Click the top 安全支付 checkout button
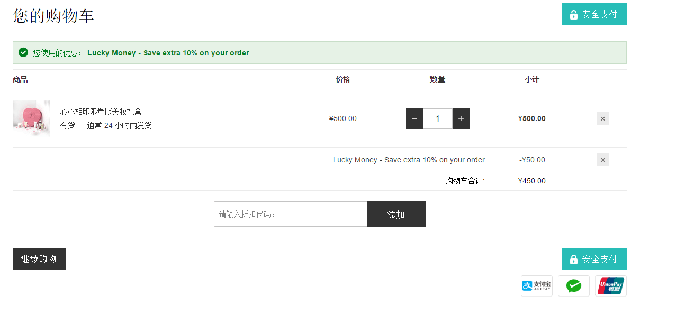 point(594,14)
